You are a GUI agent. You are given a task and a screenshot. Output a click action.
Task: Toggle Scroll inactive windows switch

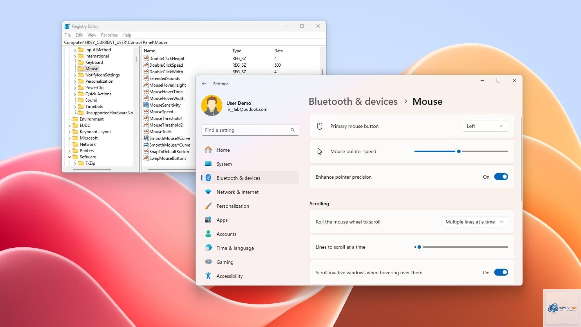(501, 272)
